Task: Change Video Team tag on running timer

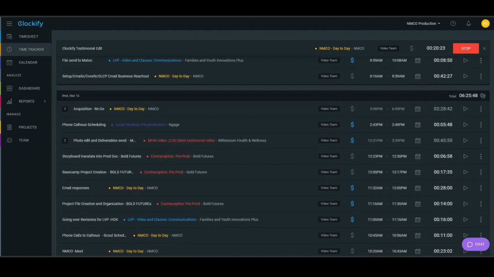Action: click(x=388, y=48)
